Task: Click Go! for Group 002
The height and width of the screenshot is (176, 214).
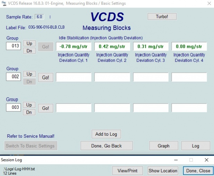Action: [46, 77]
